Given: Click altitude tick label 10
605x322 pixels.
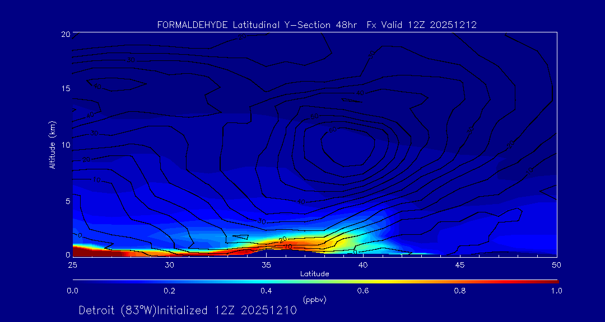Looking at the screenshot, I should (x=64, y=145).
